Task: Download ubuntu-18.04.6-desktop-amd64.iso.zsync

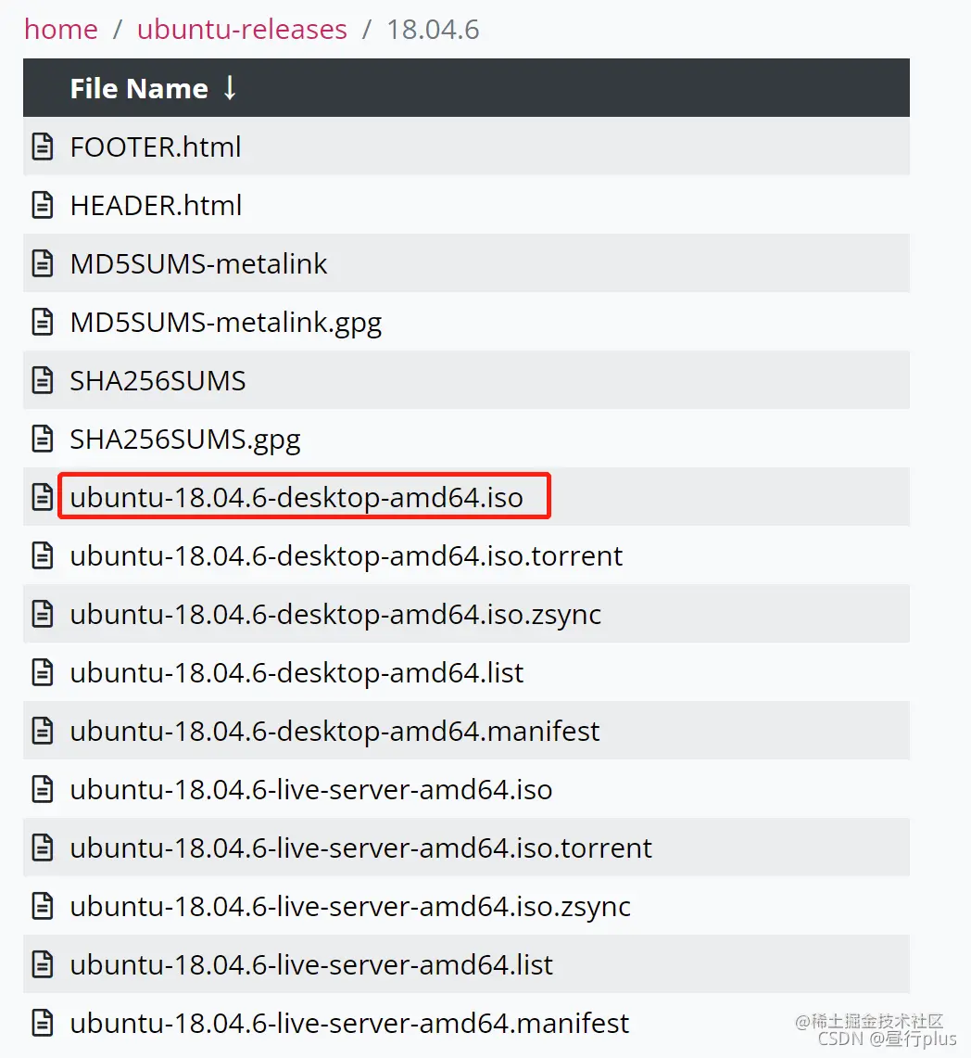Action: (335, 616)
